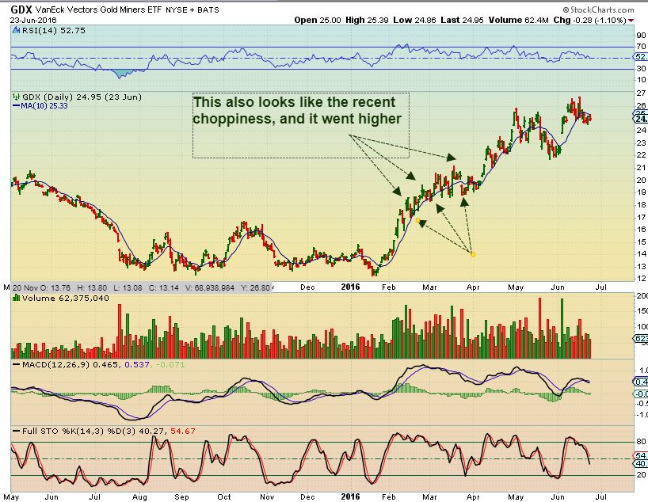
Task: Select the GDX ticker symbol in header
Action: point(21,10)
